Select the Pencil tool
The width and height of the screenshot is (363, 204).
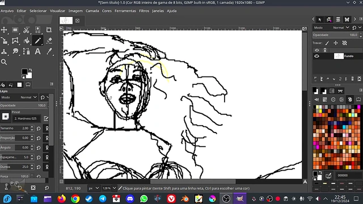coord(37,41)
